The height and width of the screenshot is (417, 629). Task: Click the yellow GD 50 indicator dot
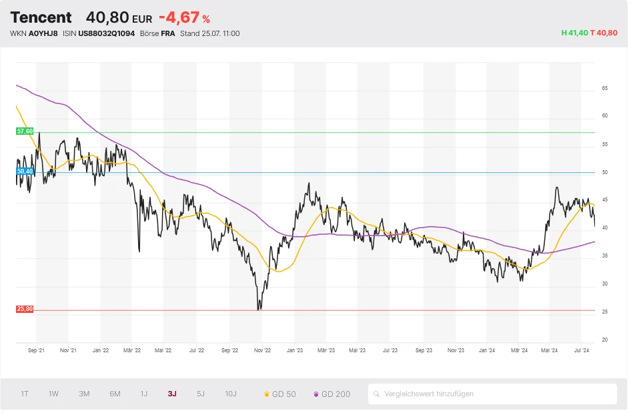coord(266,394)
